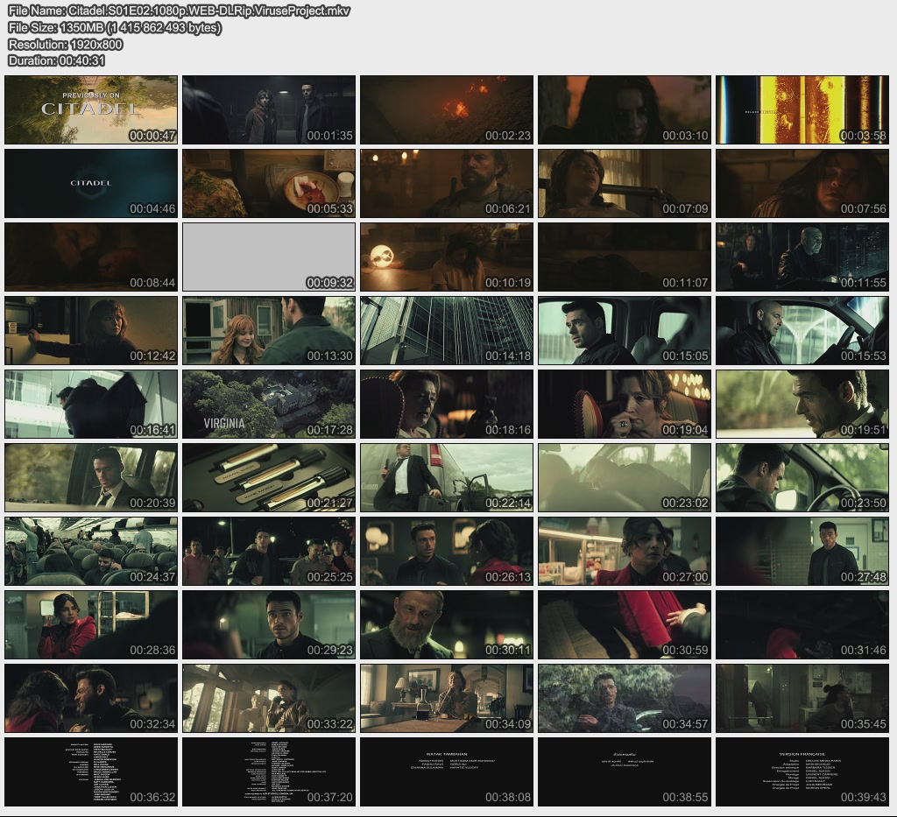Select the thumbnail at 00:34:09
The image size is (897, 817).
(x=447, y=698)
